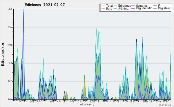Click the y-axis value 2.0

click(x=10, y=45)
